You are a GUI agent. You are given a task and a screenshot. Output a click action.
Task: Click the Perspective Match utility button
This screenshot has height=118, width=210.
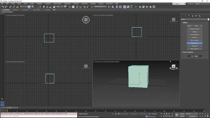(195, 29)
